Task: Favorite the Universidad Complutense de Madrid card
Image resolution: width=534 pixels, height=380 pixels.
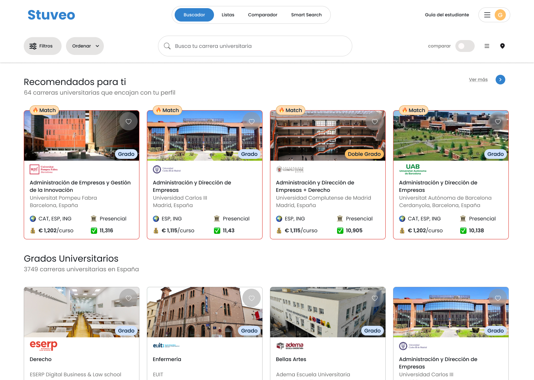Action: point(375,121)
